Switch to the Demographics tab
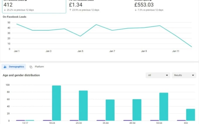199x124 pixels. click(x=14, y=67)
